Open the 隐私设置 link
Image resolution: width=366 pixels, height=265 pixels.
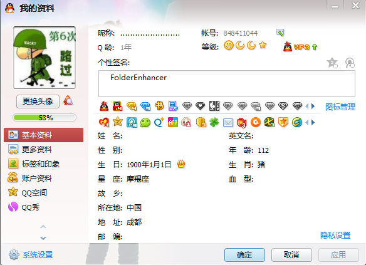[x=335, y=235]
